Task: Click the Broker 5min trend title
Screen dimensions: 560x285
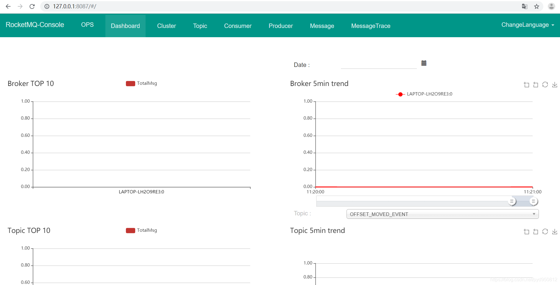Action: 319,84
